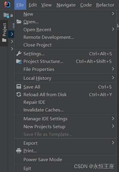Click the Reload All from Disk refresh icon
Image resolution: width=119 pixels, height=172 pixels.
tap(19, 94)
